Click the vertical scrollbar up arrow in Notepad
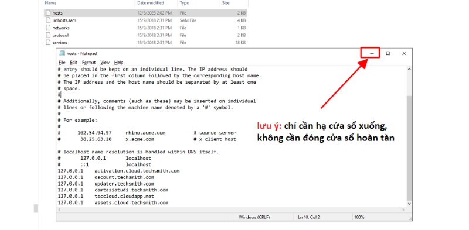 [x=409, y=69]
